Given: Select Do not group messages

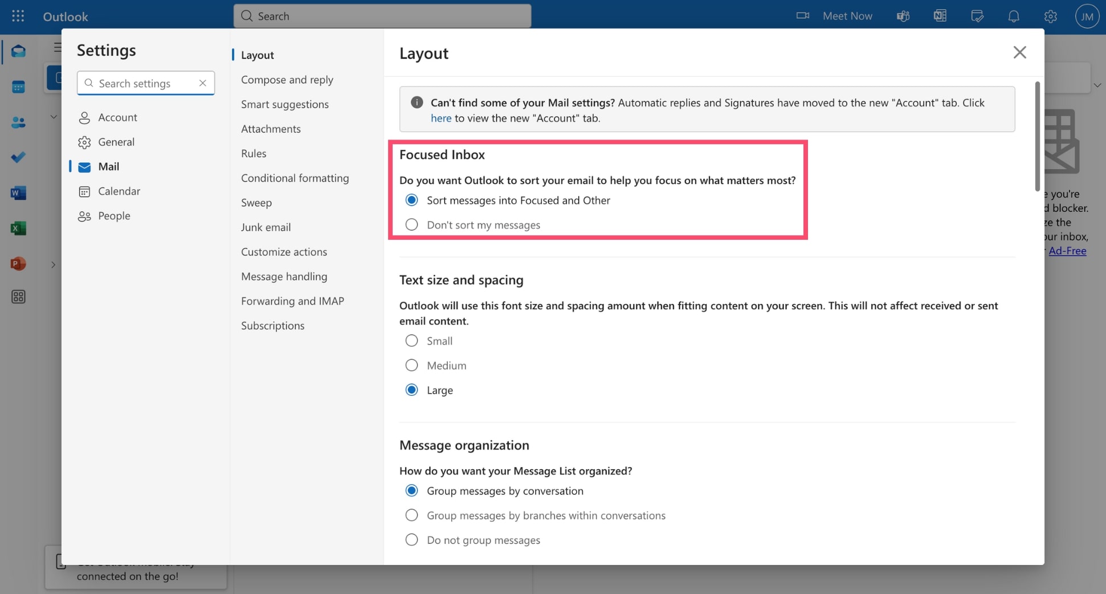Looking at the screenshot, I should 411,540.
